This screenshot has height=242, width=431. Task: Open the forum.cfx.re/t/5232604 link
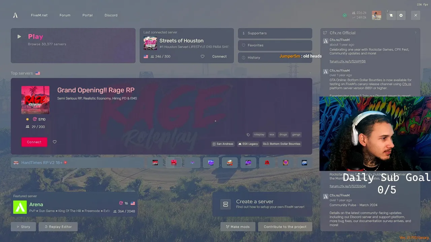tap(347, 186)
